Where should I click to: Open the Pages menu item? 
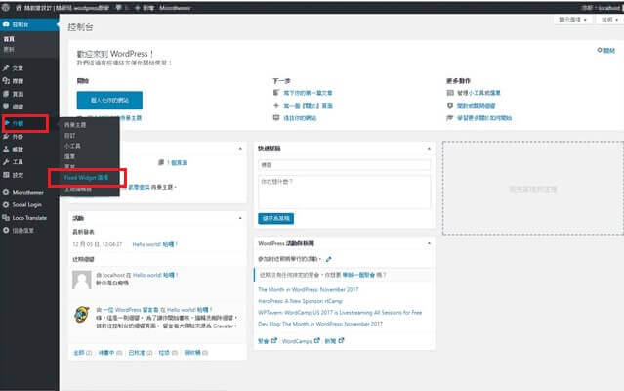click(29, 94)
